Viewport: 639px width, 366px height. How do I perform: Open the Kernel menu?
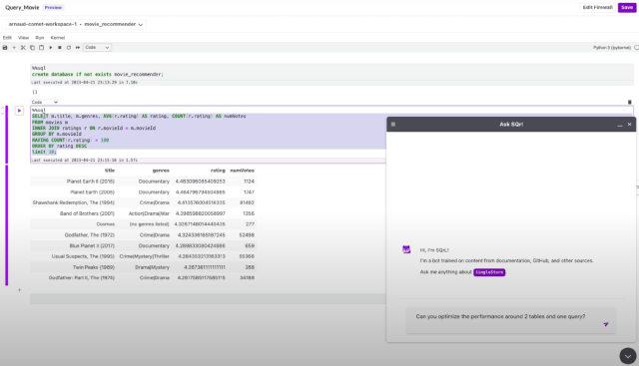point(58,38)
